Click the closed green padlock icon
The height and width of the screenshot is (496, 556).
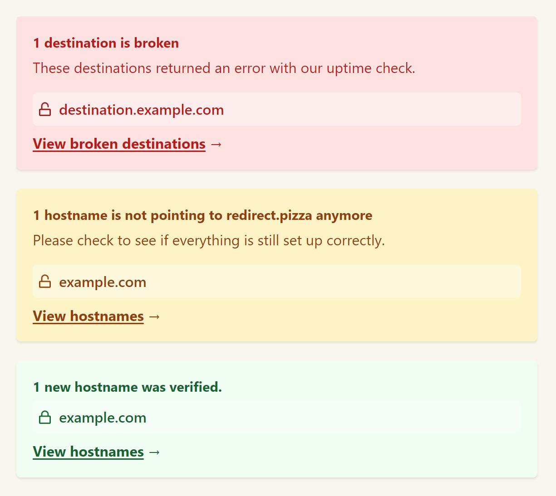pyautogui.click(x=45, y=418)
